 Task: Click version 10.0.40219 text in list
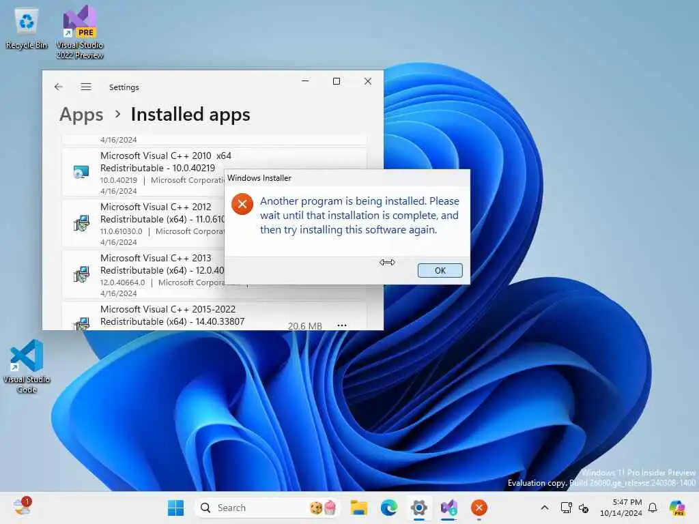(x=119, y=180)
